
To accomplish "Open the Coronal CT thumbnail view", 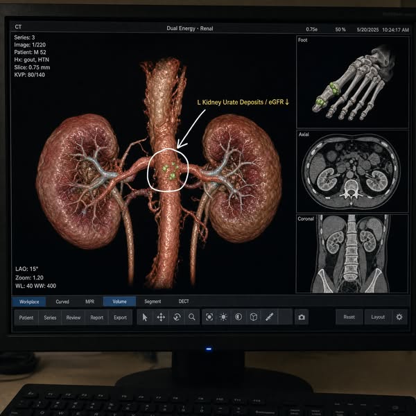I will (352, 254).
